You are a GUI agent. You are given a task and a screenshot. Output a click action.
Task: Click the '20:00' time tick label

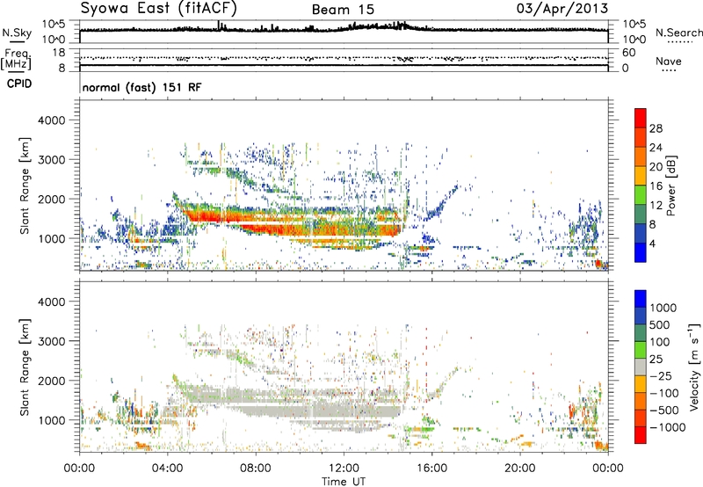tap(520, 469)
